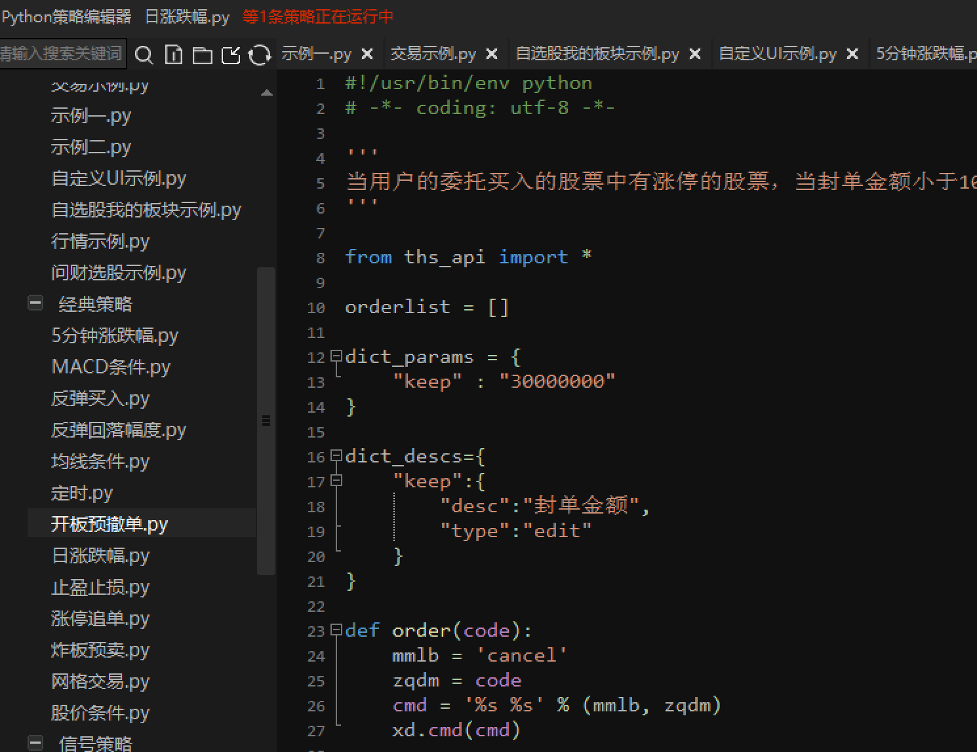Viewport: 977px width, 752px height.
Task: Switch to the 交易示例.py editor tab
Action: pyautogui.click(x=433, y=54)
